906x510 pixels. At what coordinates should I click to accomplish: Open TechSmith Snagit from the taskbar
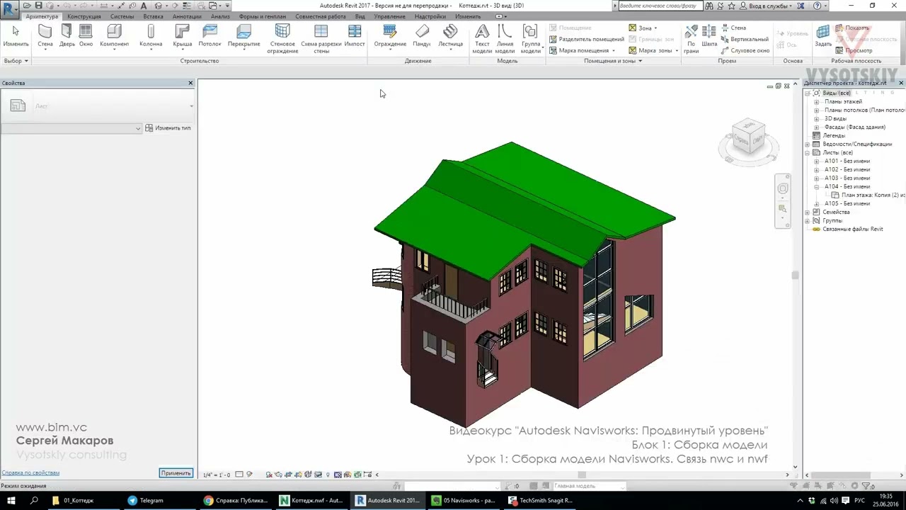(x=541, y=500)
